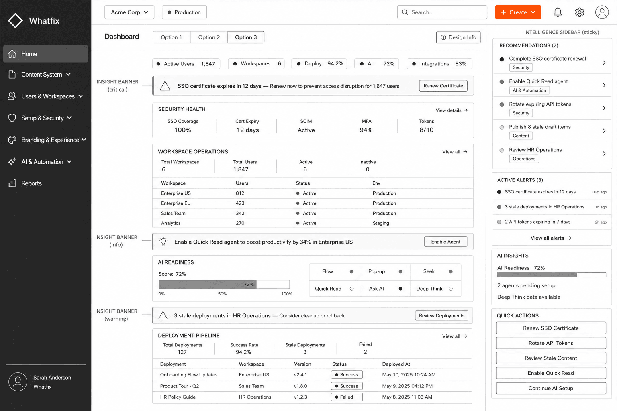Enable the Quick Read agent indicator
This screenshot has height=411, width=617.
pos(351,289)
